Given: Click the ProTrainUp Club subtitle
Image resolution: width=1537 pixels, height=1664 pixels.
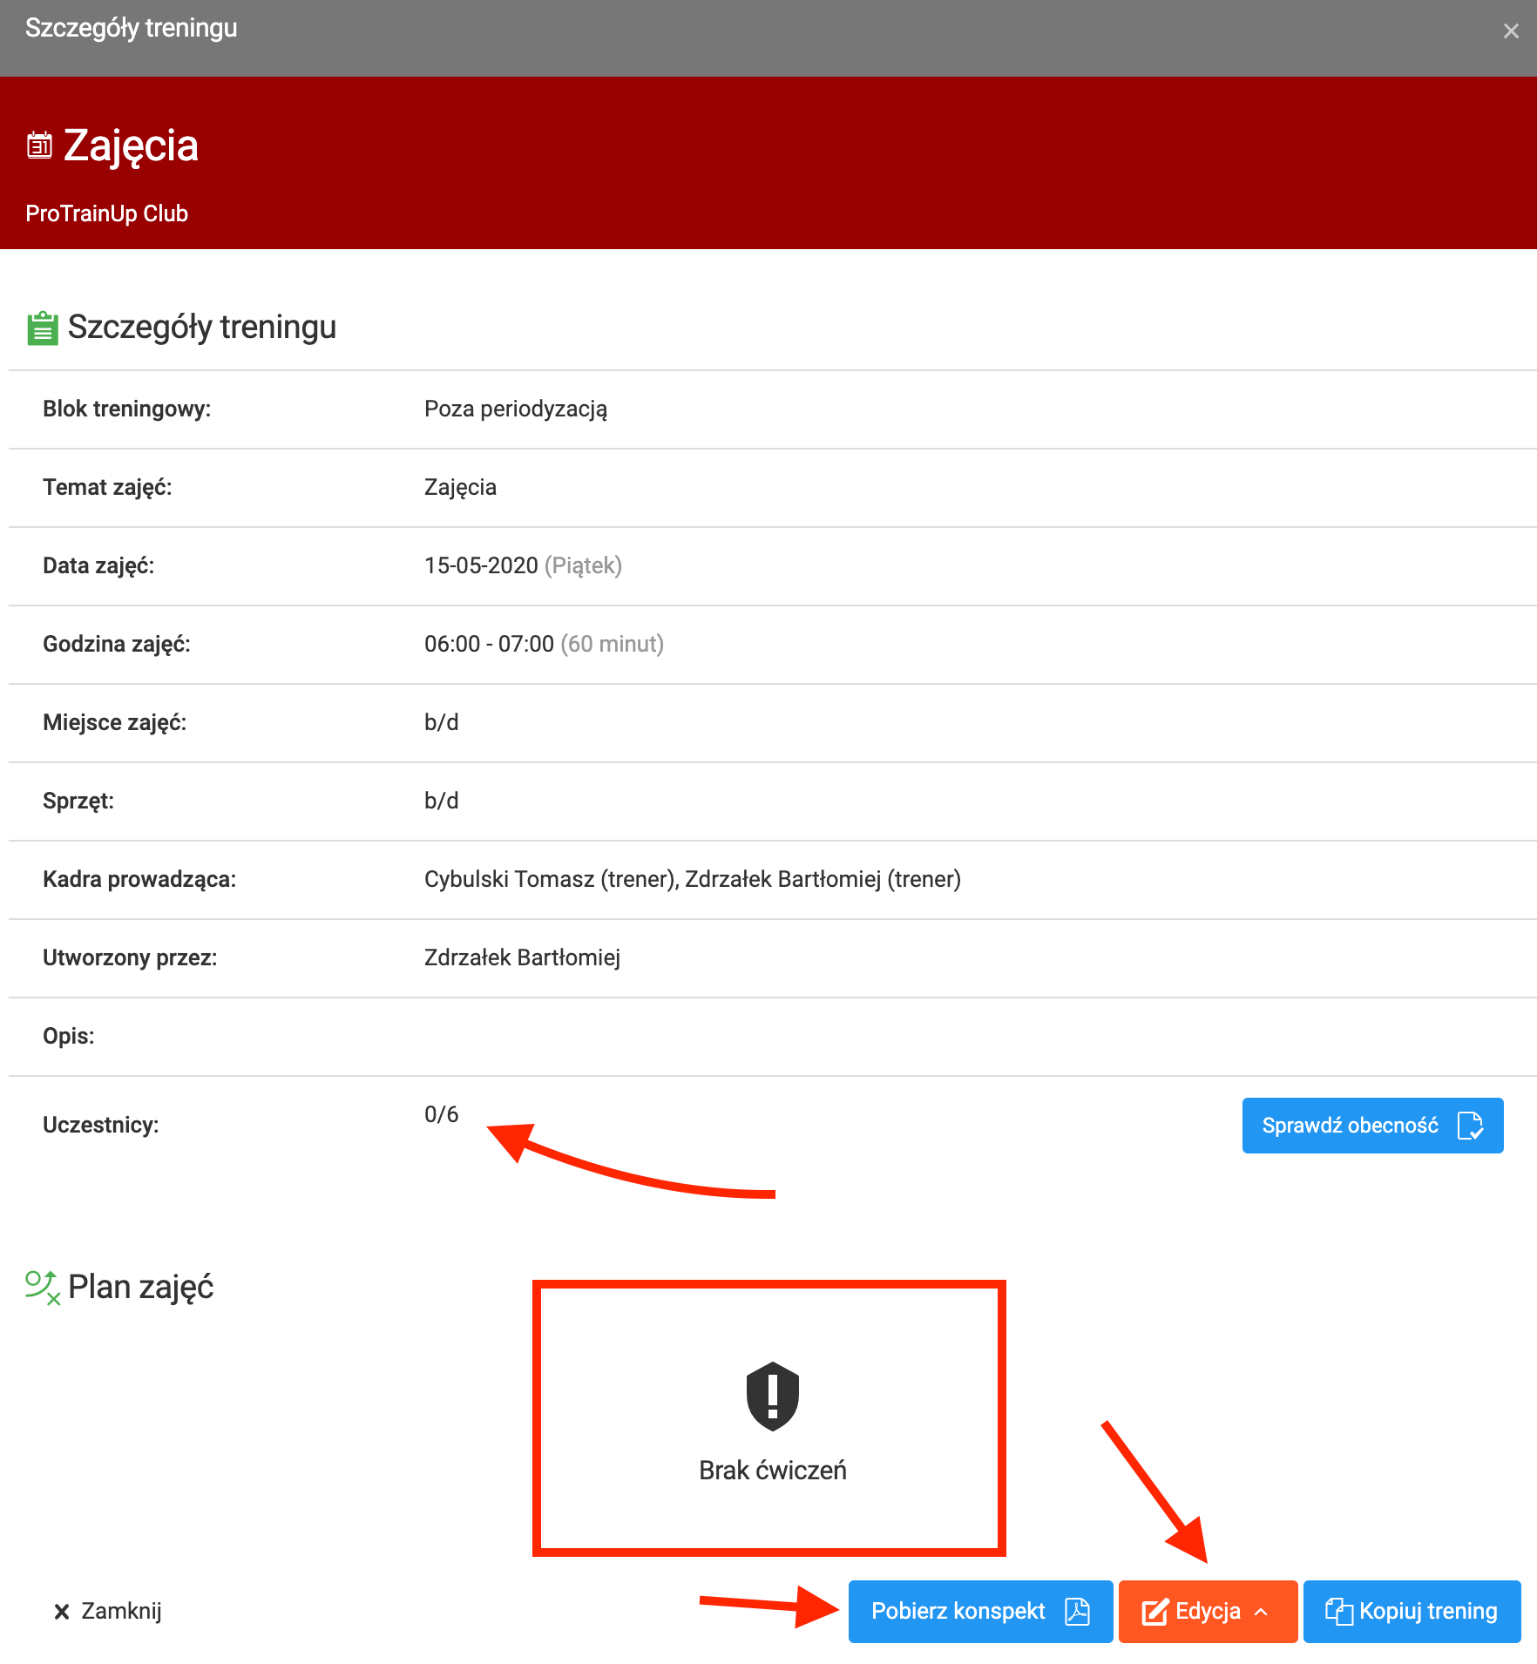Looking at the screenshot, I should pos(106,213).
